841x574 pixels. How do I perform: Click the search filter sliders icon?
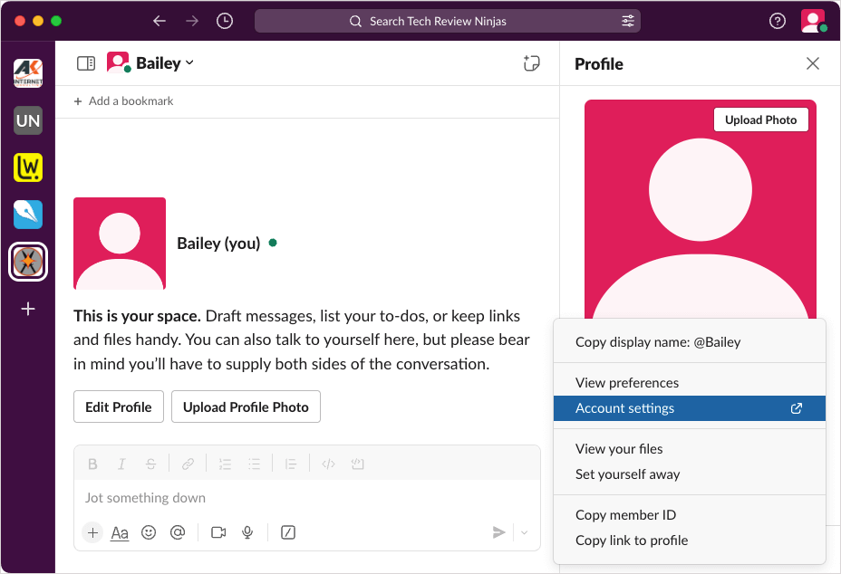point(627,21)
